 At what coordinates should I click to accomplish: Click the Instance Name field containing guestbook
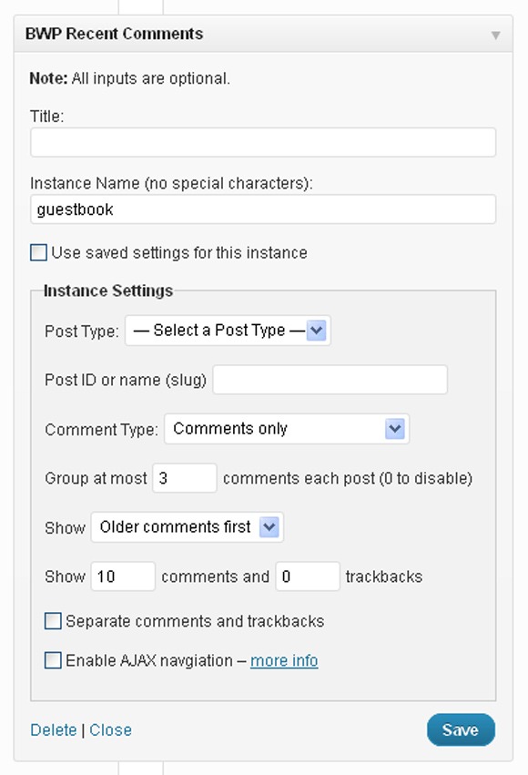click(x=263, y=209)
